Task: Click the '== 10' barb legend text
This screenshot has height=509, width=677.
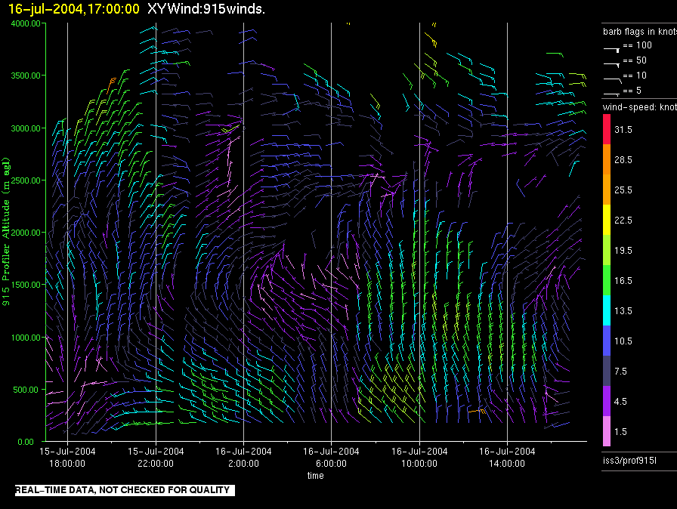Action: tap(635, 76)
